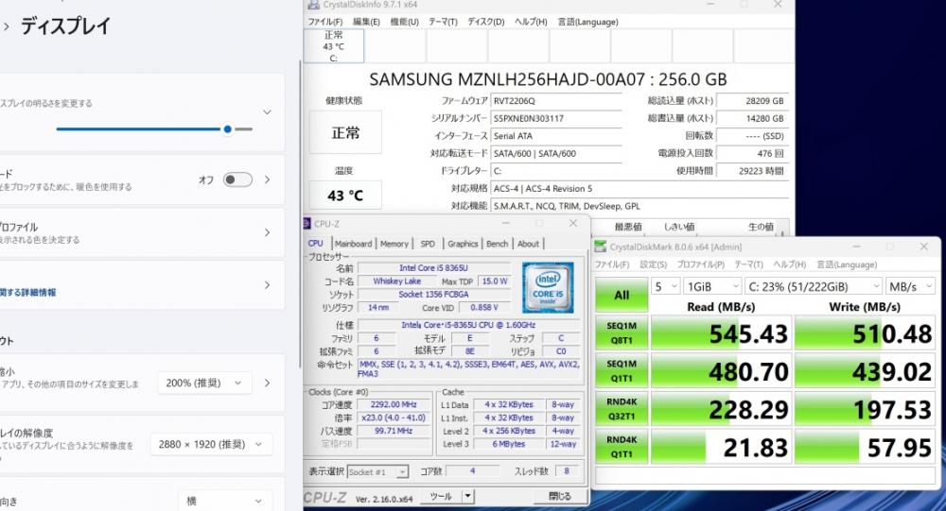Click the 43 °C temperature box
946x511 pixels.
(x=345, y=196)
